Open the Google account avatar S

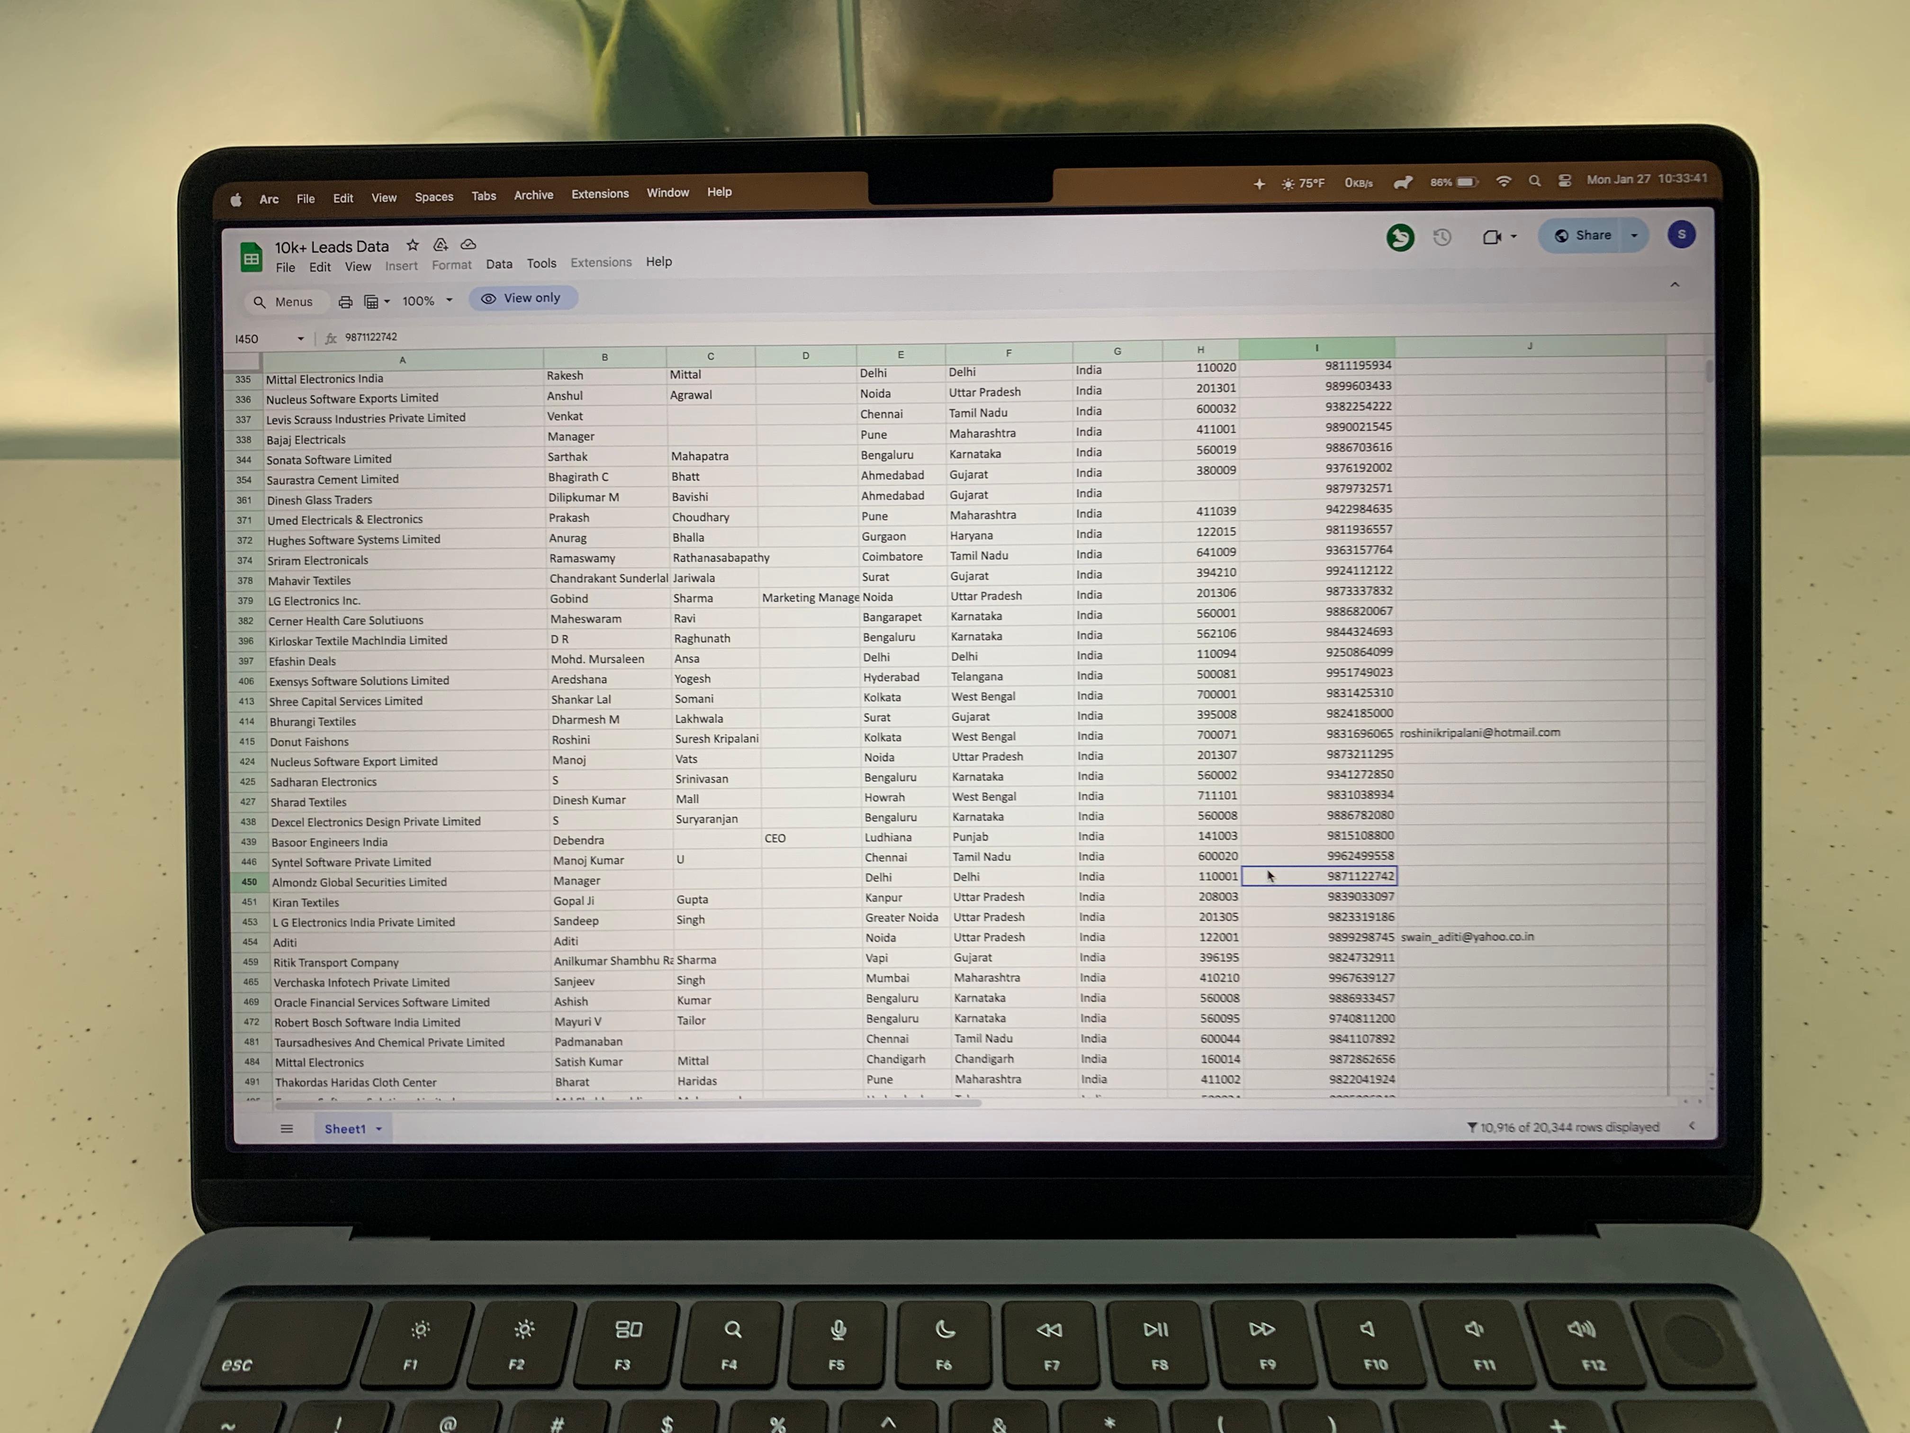(x=1680, y=235)
